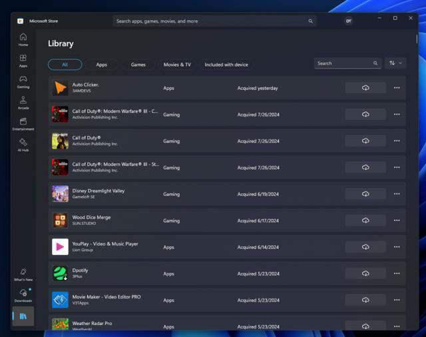This screenshot has height=337, width=426.
Task: Open Entertainment section in sidebar
Action: [23, 124]
